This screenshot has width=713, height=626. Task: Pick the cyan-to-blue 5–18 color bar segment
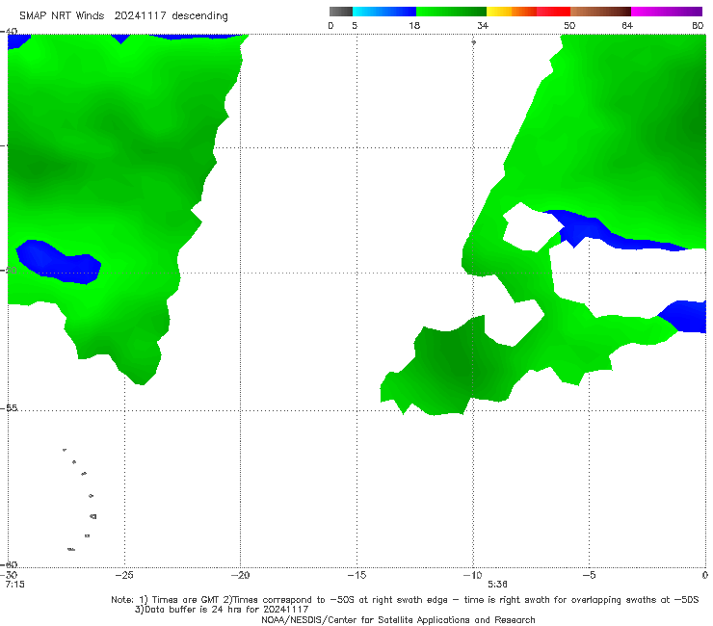pos(384,12)
